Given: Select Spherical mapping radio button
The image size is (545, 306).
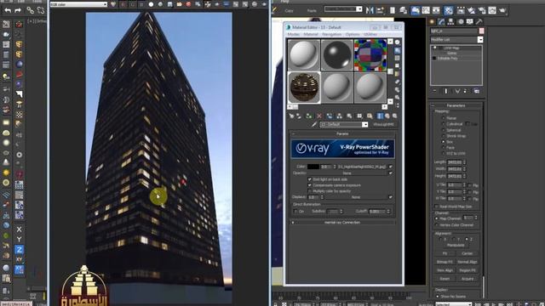Looking at the screenshot, I should 443,130.
